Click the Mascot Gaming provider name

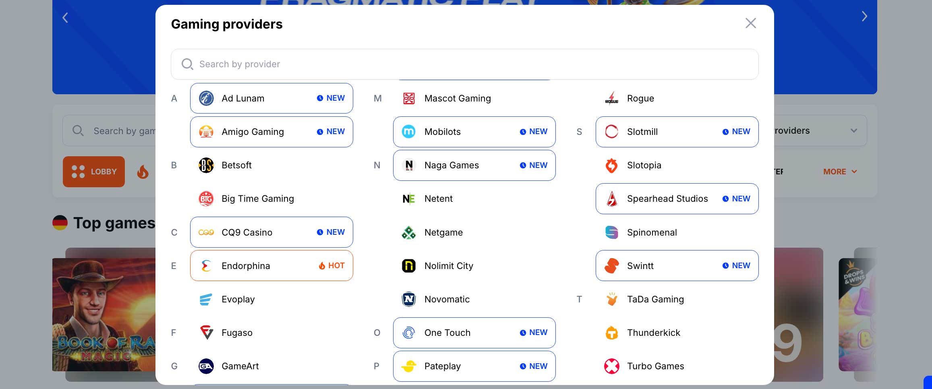pyautogui.click(x=458, y=98)
